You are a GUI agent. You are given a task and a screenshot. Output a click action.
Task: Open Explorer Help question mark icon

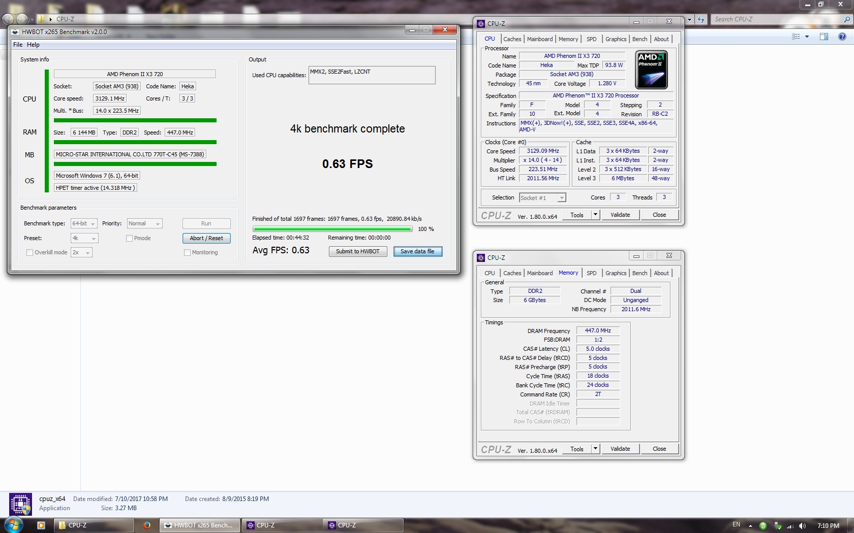tap(842, 37)
